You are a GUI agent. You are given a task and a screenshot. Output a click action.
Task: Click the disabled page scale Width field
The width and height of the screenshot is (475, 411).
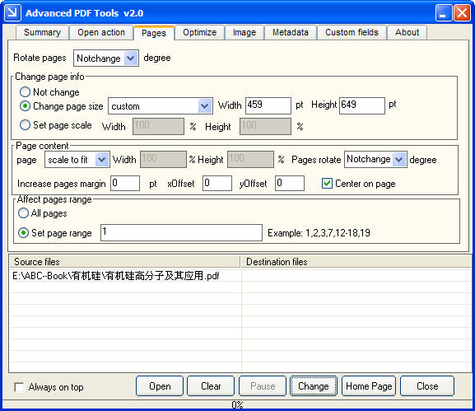click(x=158, y=126)
